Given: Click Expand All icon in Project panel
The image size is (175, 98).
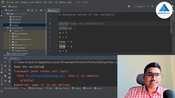Looking at the screenshot, I should [x=32, y=10].
